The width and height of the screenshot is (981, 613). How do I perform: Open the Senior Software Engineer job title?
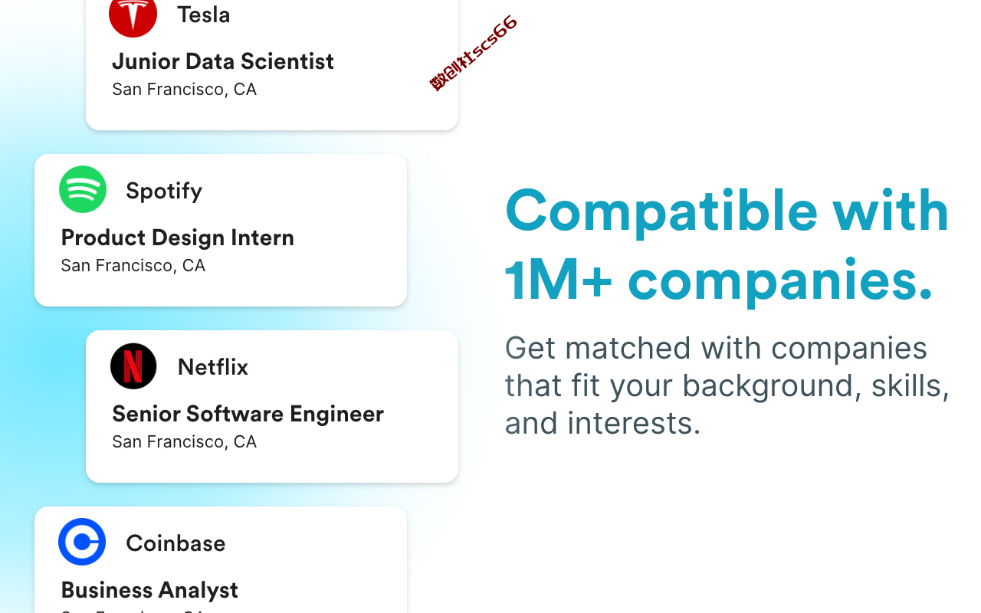tap(248, 414)
